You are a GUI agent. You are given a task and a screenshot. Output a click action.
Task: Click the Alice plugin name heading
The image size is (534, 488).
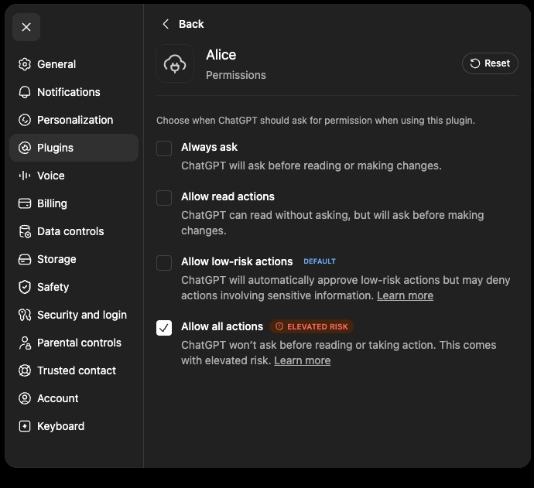coord(221,55)
